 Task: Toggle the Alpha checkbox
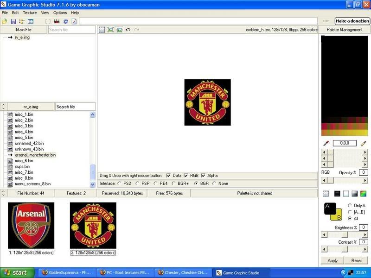click(203, 176)
